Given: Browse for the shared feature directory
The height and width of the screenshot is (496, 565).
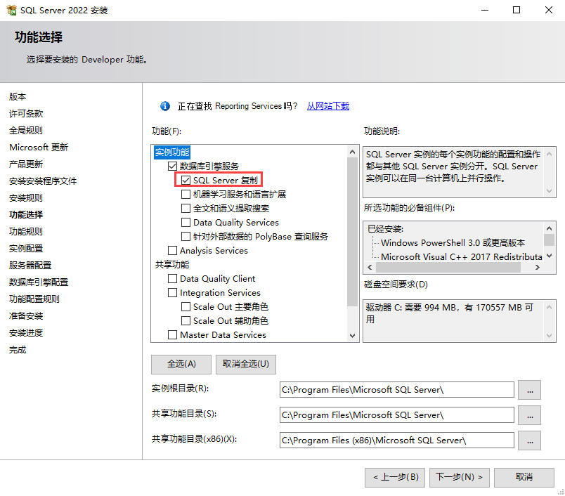Looking at the screenshot, I should (x=529, y=415).
